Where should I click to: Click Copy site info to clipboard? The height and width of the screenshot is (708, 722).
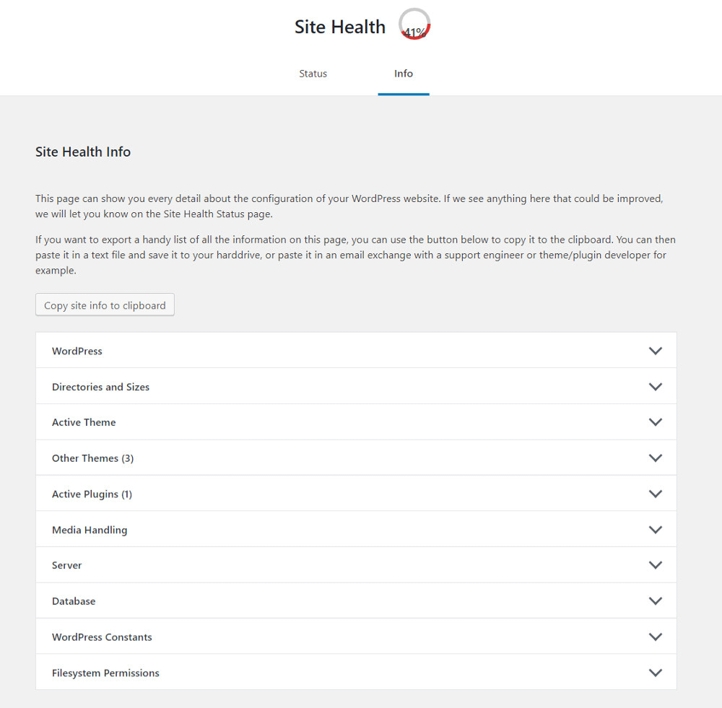pos(105,305)
